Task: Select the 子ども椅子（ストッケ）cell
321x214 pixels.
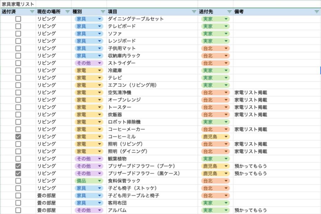Action: point(152,188)
